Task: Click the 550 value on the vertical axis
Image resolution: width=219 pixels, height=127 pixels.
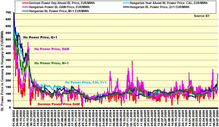Action: [x=8, y=33]
